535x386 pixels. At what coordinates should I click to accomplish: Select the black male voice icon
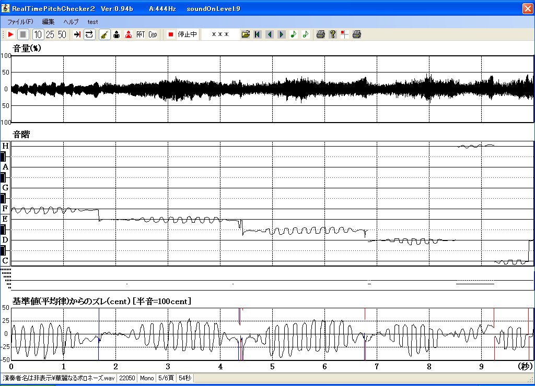click(117, 34)
